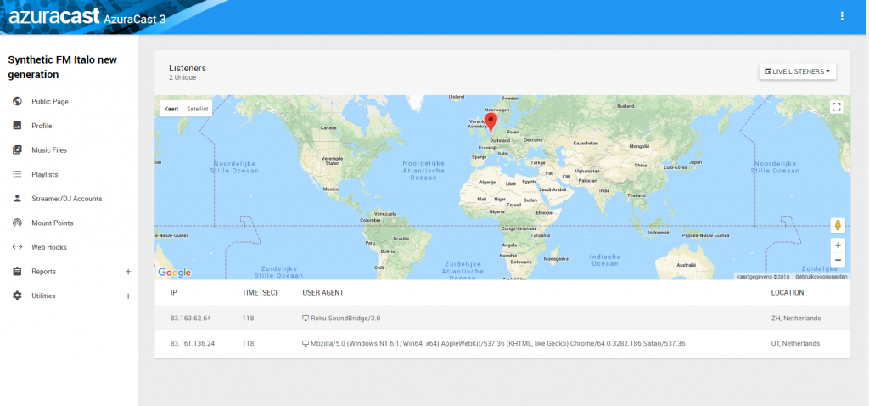
Task: Toggle fullscreen view of the map
Action: (x=837, y=107)
